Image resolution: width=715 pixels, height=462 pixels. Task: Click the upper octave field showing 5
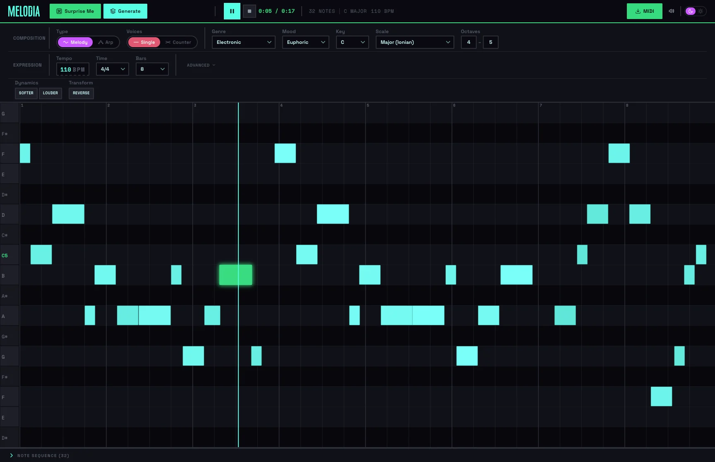tap(491, 42)
